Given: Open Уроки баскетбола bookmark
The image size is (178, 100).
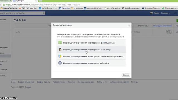Looking at the screenshot, I should [x=112, y=8].
